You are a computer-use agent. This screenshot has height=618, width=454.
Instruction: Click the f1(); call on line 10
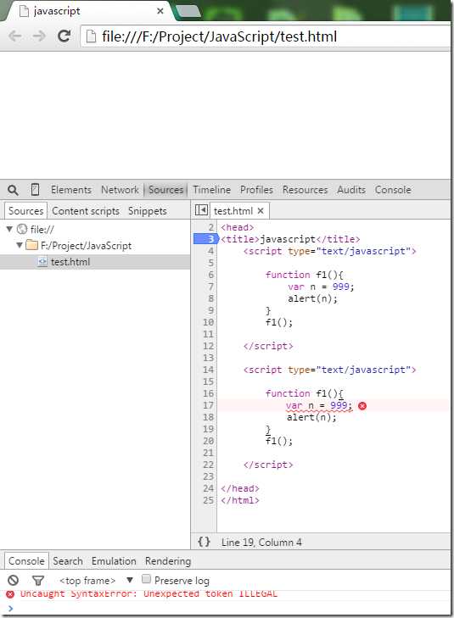point(279,322)
